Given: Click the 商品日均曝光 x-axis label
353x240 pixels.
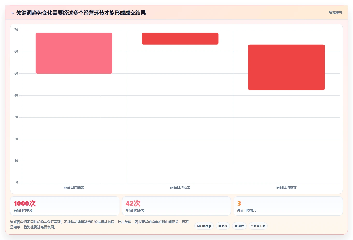Looking at the screenshot, I should (x=74, y=187).
